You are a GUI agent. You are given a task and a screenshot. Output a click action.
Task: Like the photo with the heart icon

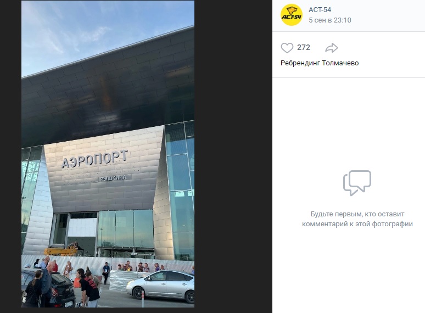287,48
